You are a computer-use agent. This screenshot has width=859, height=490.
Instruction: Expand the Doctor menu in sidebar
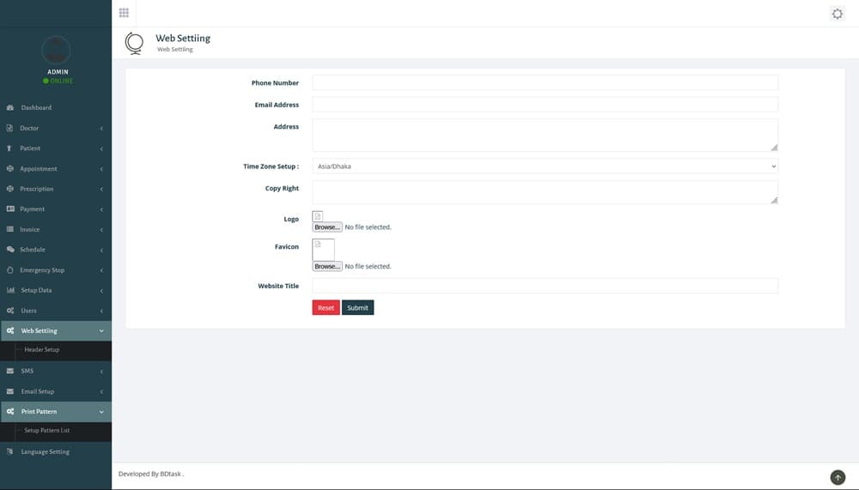(x=56, y=129)
